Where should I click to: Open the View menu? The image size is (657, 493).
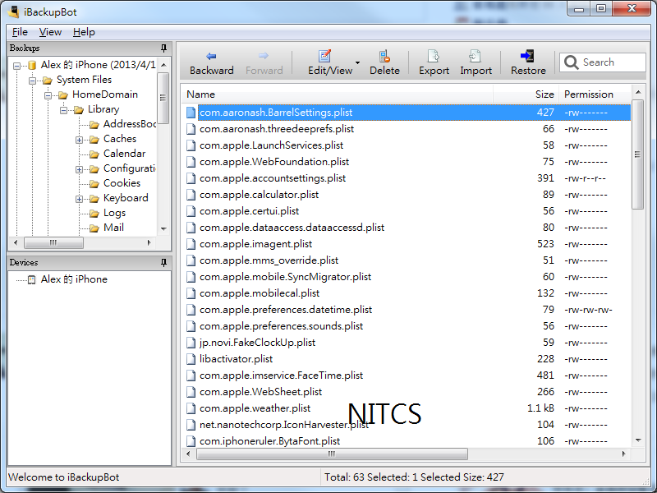[x=50, y=32]
